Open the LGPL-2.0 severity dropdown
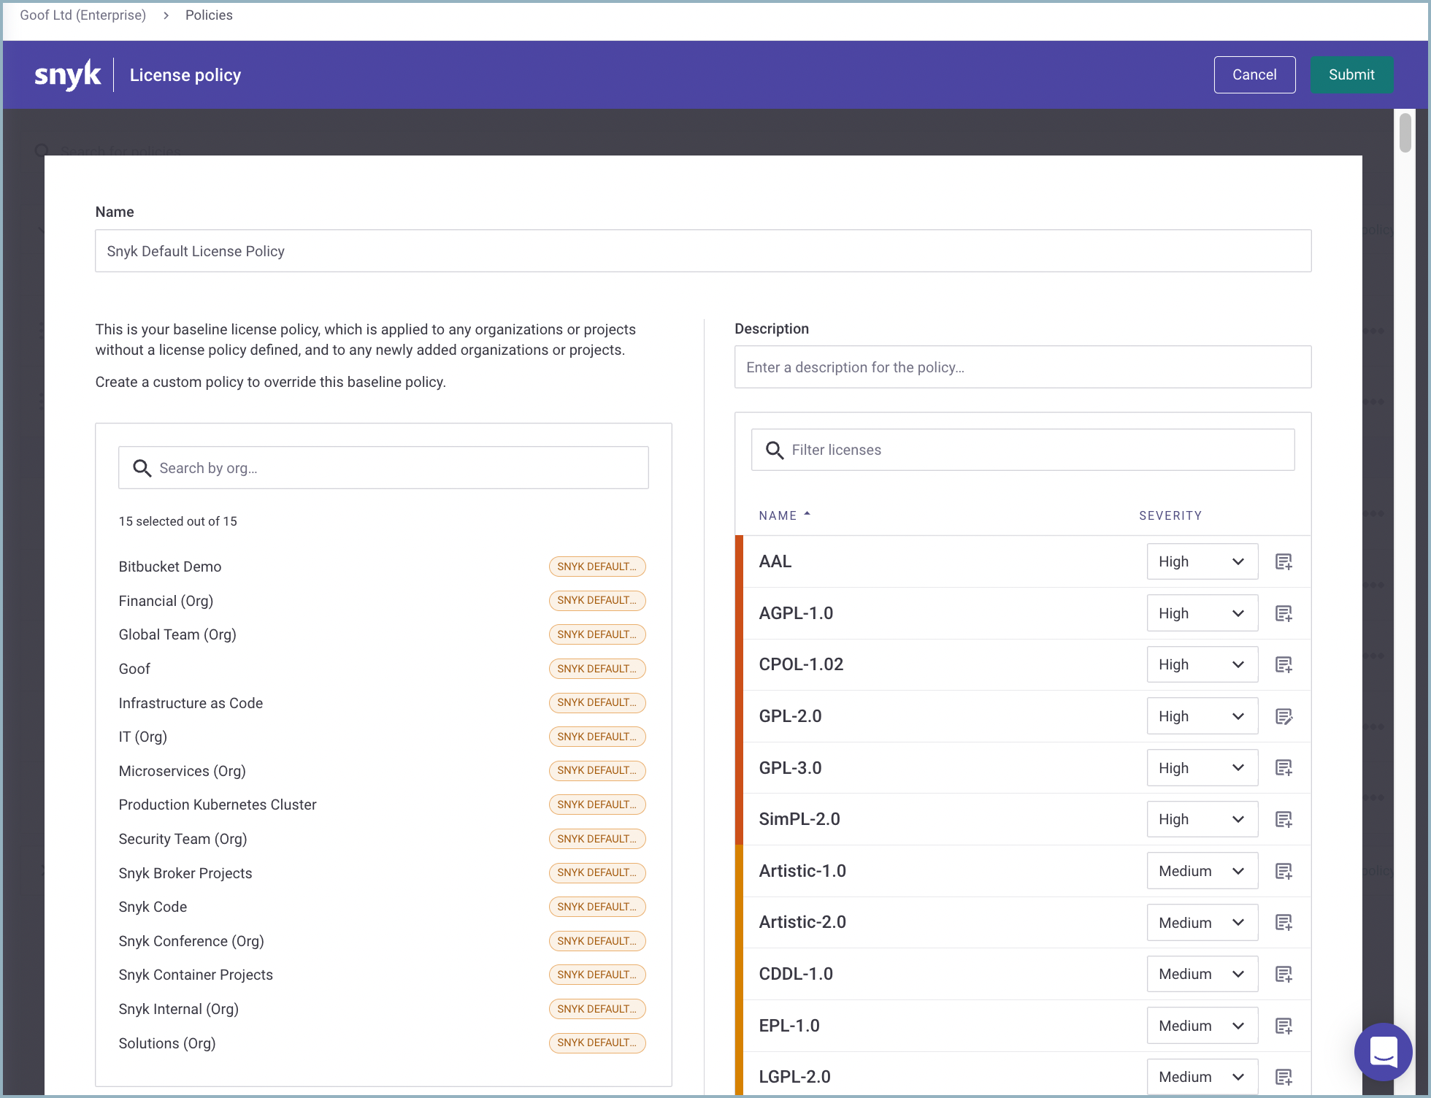 1202,1076
